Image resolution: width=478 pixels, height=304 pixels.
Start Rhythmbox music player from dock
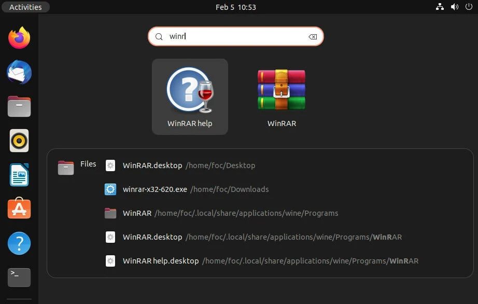coord(19,141)
